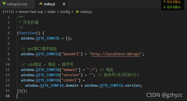Follow the http://localhost:88/api link
This screenshot has height=101, width=187.
tap(116, 54)
